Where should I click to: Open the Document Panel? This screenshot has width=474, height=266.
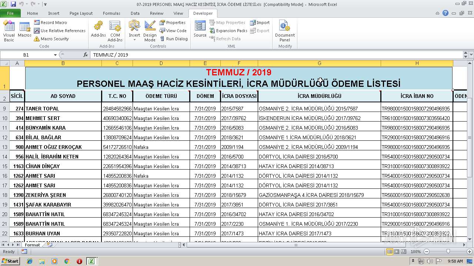[285, 31]
